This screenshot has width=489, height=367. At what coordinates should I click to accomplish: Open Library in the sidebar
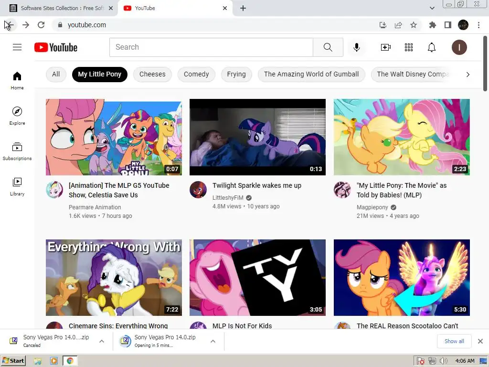[17, 186]
